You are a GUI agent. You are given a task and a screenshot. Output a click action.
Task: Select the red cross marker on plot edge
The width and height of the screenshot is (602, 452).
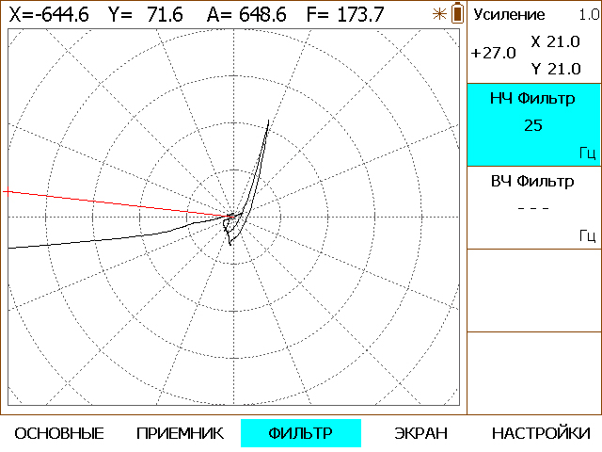(x=8, y=191)
